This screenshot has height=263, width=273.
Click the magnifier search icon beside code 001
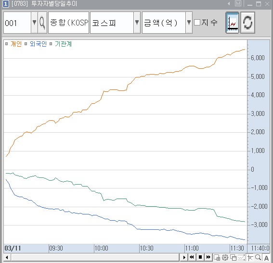coord(42,23)
